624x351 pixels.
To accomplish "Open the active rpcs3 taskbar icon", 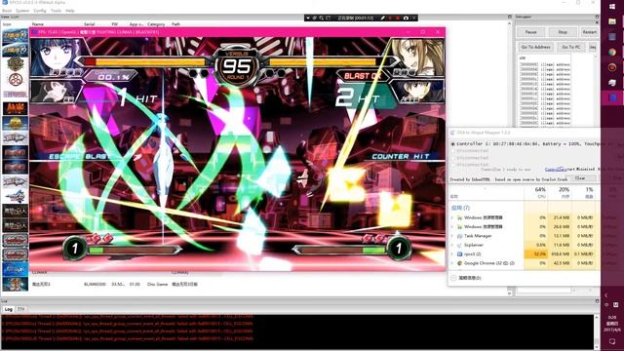I will click(x=612, y=97).
